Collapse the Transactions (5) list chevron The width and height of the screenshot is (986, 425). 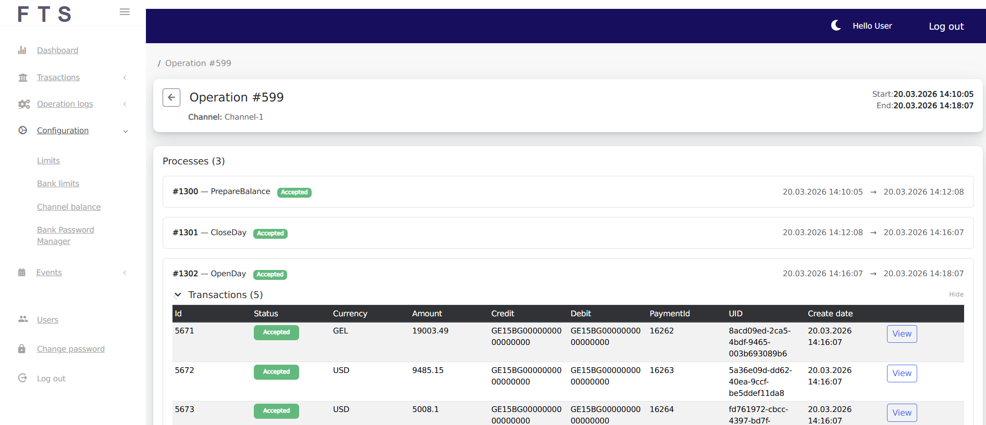178,295
